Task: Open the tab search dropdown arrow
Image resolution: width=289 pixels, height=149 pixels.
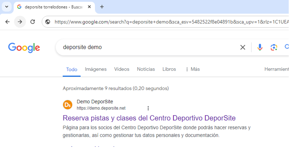Action: tap(6, 7)
